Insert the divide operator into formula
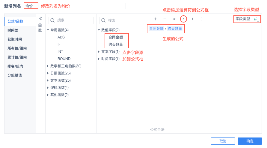The width and height of the screenshot is (267, 148). (183, 19)
